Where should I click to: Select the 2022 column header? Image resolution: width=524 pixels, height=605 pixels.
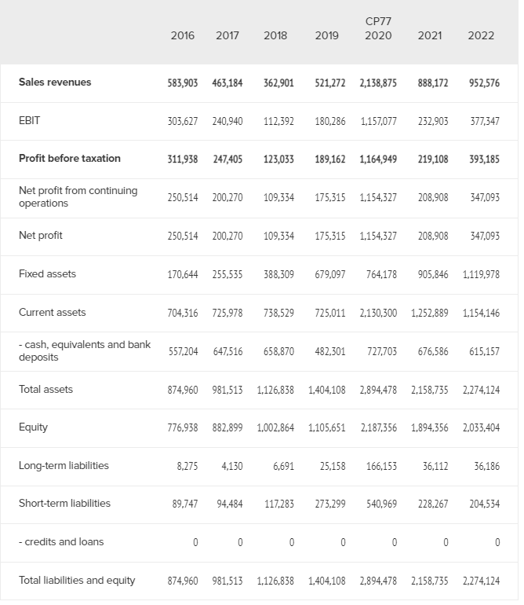click(x=481, y=35)
